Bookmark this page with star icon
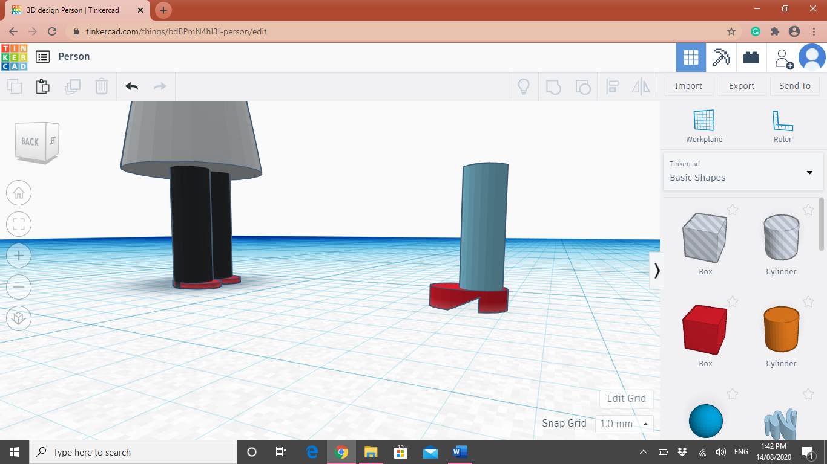This screenshot has width=827, height=464. click(x=731, y=31)
